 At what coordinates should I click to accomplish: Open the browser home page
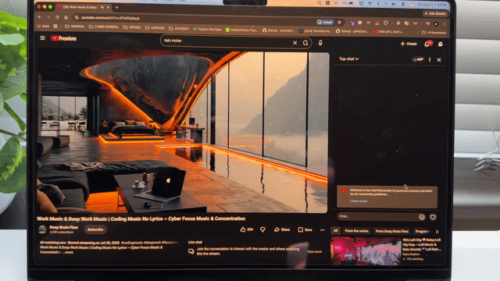pyautogui.click(x=66, y=17)
